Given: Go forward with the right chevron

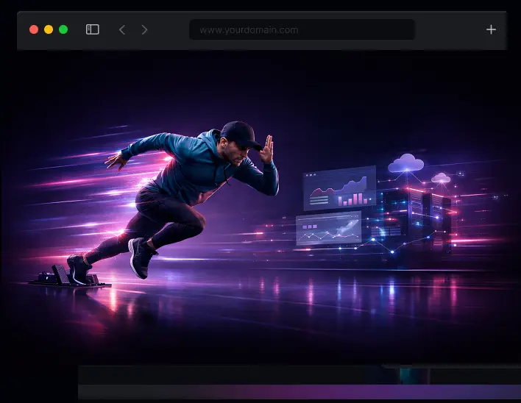Looking at the screenshot, I should (x=144, y=29).
